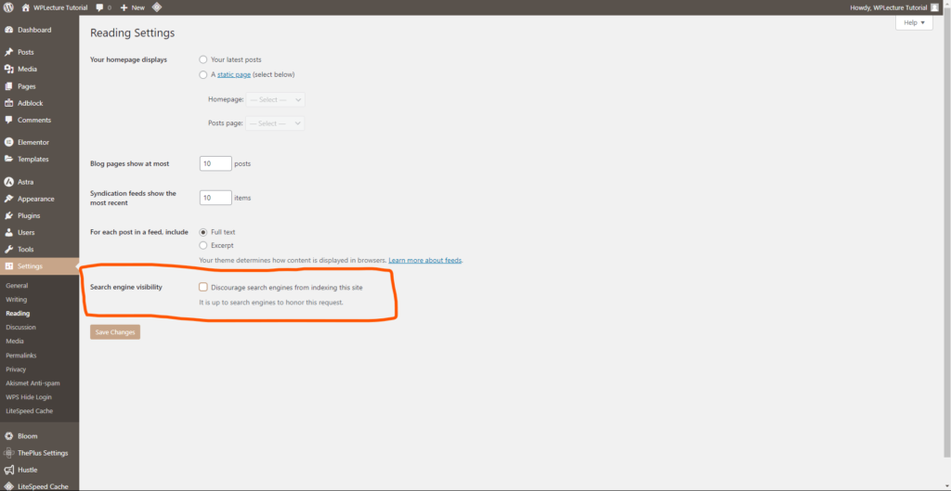This screenshot has width=951, height=491.
Task: Click the user avatar icon
Action: (x=934, y=7)
